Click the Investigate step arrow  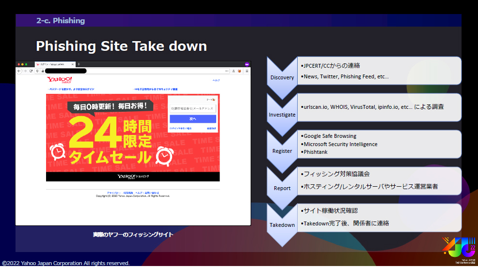click(282, 115)
